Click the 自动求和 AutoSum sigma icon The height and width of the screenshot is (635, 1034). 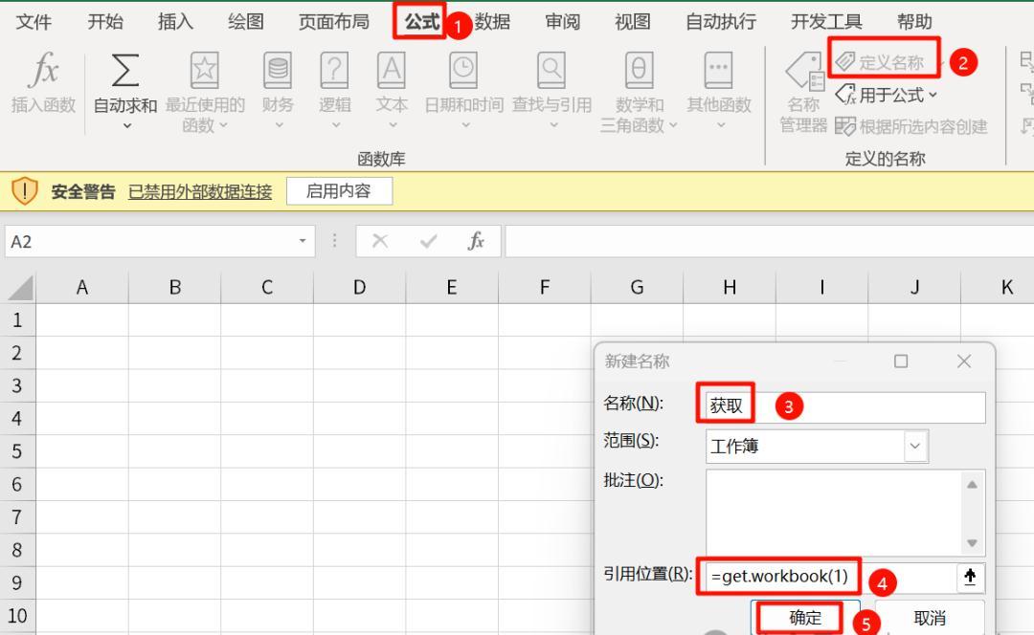pos(125,71)
